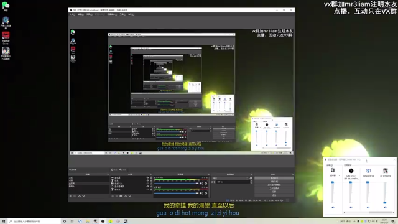Screen dimensions: 398x224
Task: Click the top button in controls panel
Action: (x=274, y=179)
